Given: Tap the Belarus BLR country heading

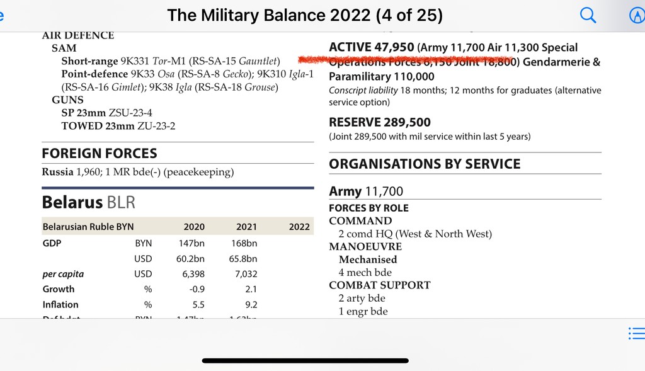Looking at the screenshot, I should click(x=88, y=202).
